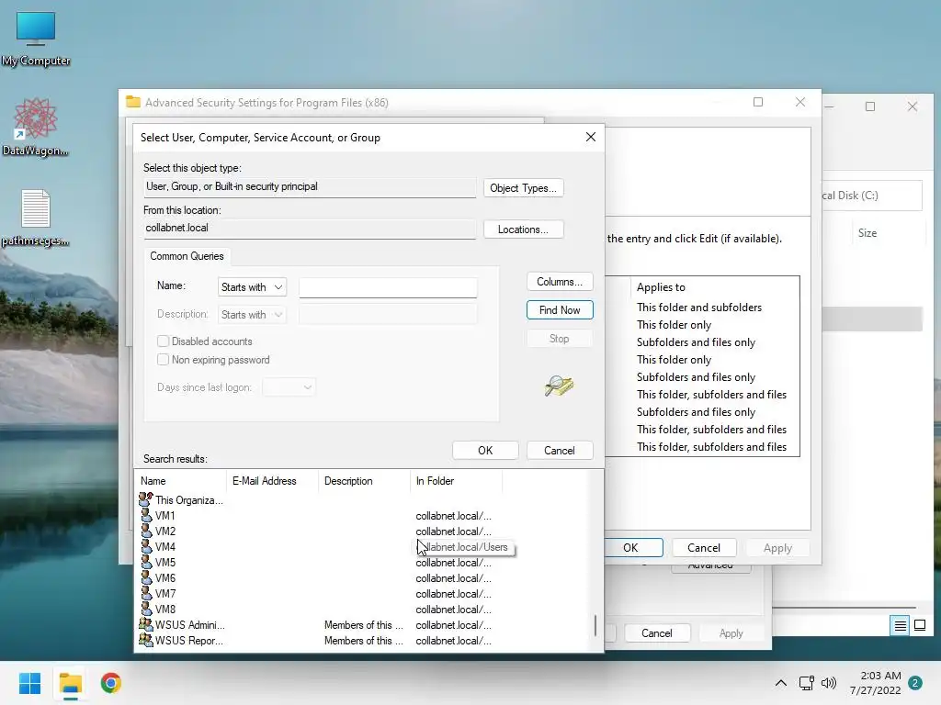Sort results by In Folder column
Image resolution: width=941 pixels, height=705 pixels.
[x=456, y=481]
